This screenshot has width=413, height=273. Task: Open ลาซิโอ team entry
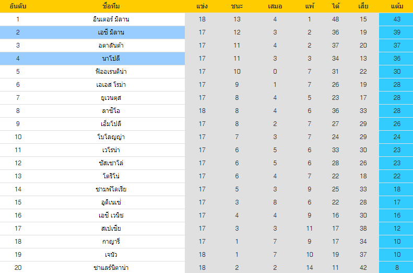[x=110, y=111]
